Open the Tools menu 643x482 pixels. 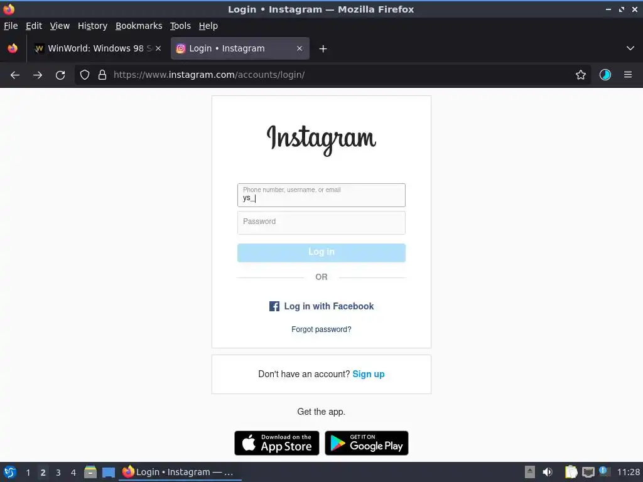(x=180, y=26)
